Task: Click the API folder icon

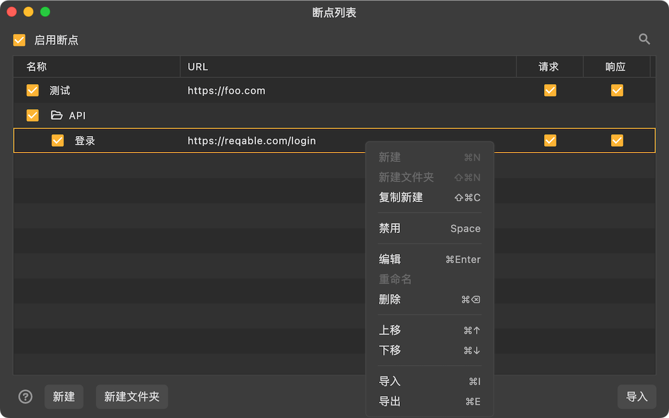Action: [56, 115]
